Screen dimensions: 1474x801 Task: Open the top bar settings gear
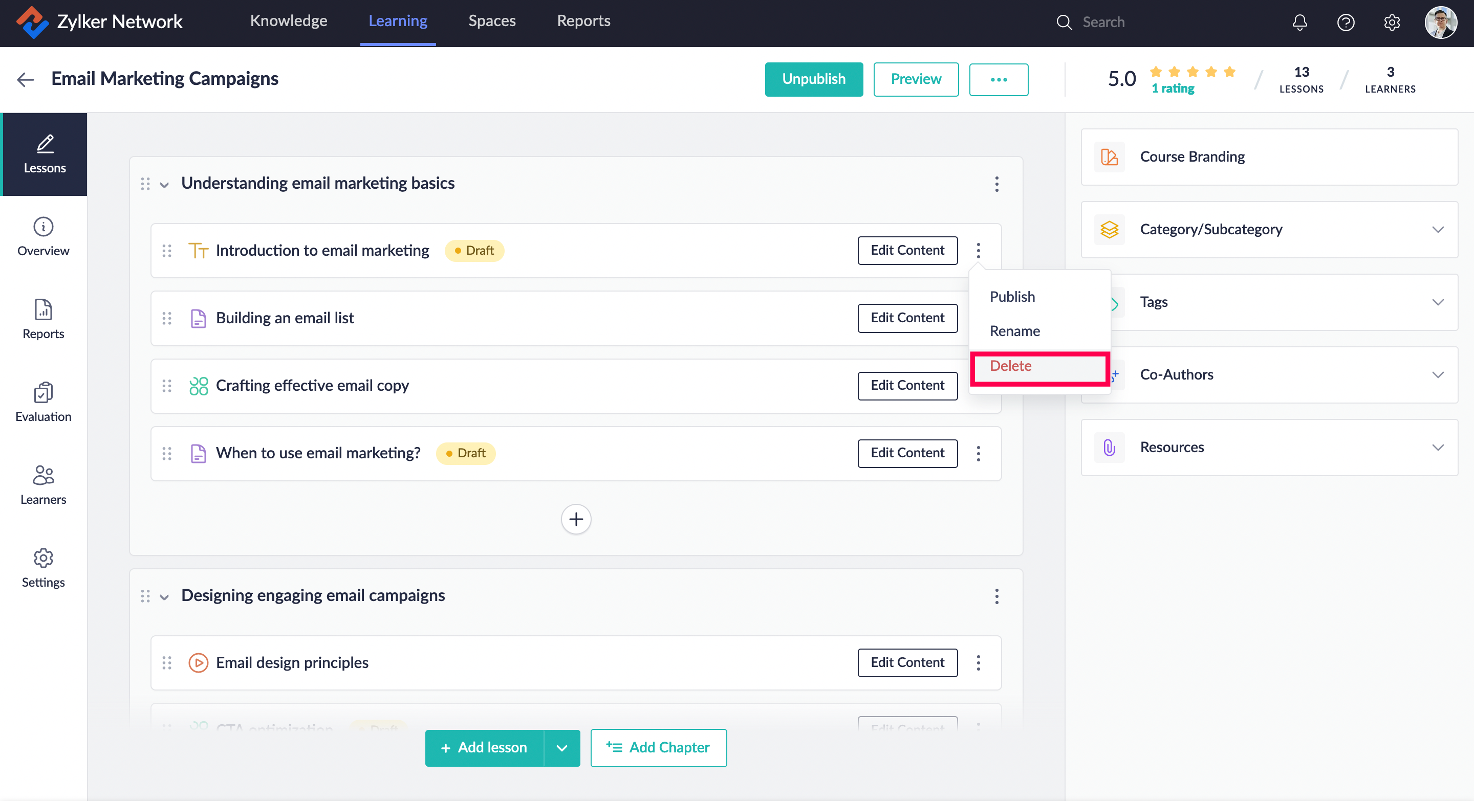pos(1392,23)
